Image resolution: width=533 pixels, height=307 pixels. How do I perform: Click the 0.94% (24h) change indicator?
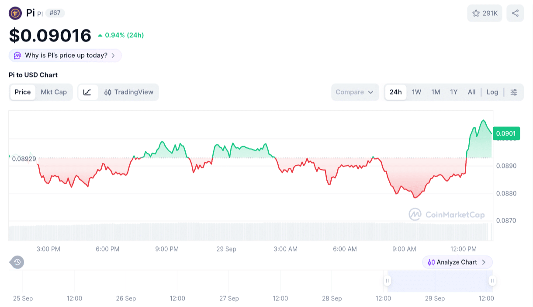[121, 35]
